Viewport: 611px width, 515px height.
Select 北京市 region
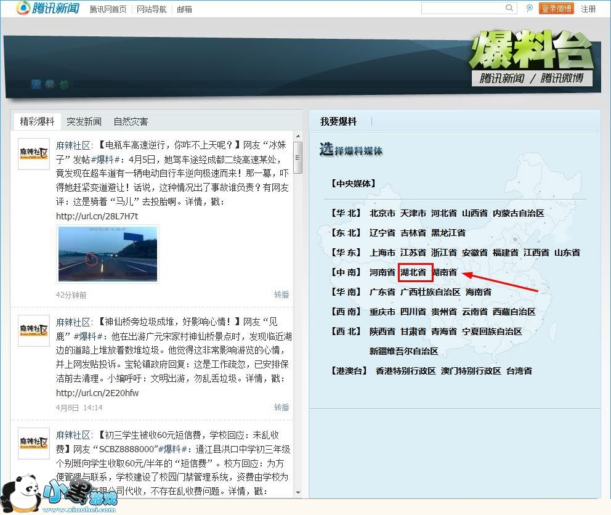(x=382, y=213)
